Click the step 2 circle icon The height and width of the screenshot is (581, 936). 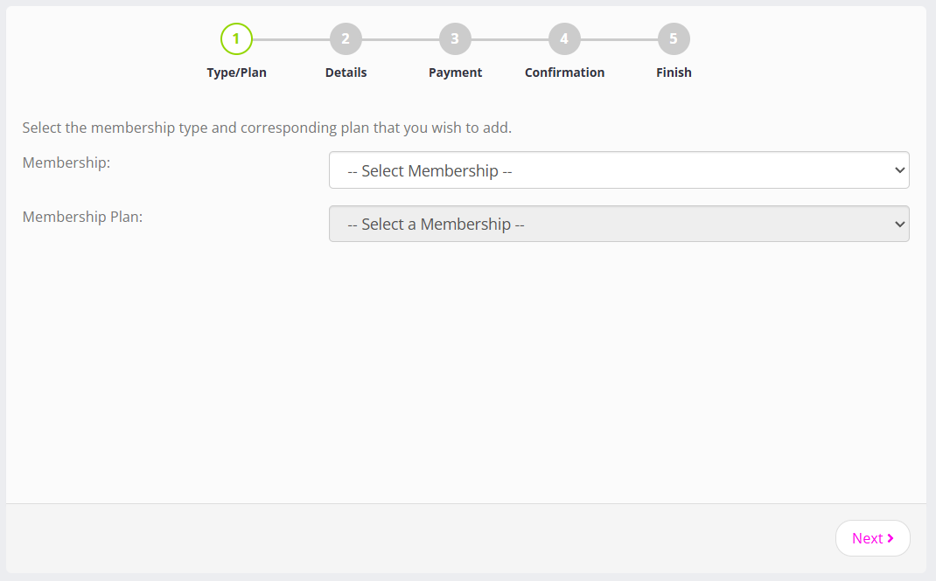pyautogui.click(x=346, y=38)
